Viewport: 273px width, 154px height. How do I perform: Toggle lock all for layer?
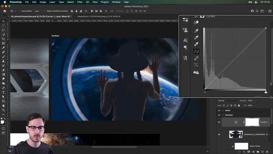pos(239,106)
